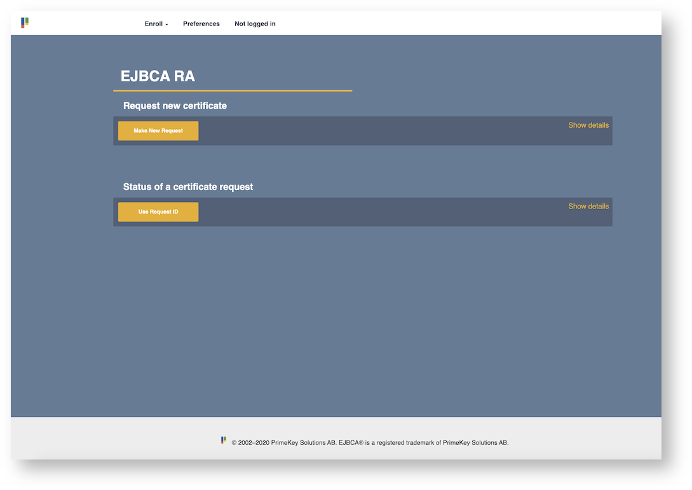Open the Enroll menu
Screen dimensions: 692x490
tap(154, 24)
